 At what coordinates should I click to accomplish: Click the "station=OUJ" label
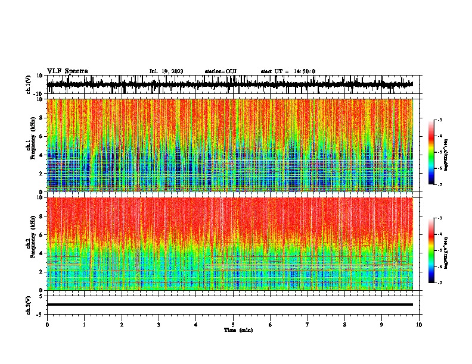pos(221,71)
